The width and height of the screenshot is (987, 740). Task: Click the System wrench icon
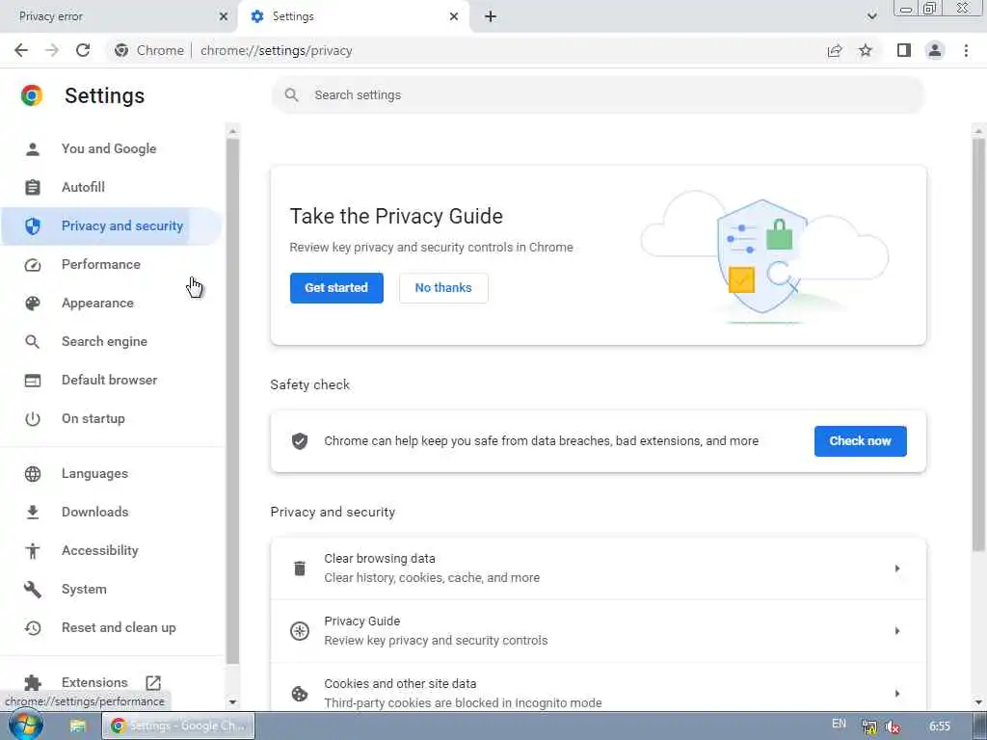pyautogui.click(x=33, y=589)
